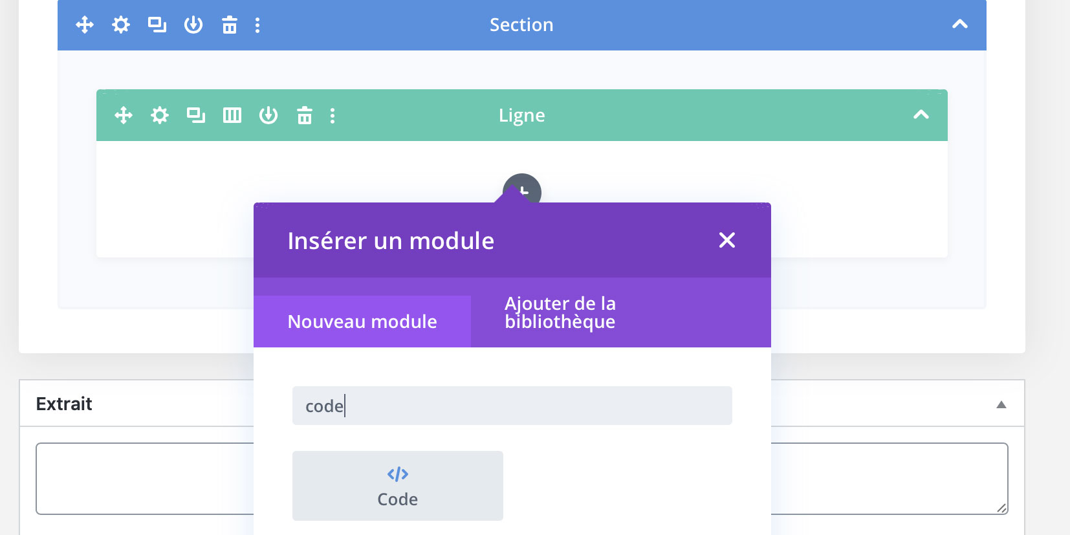Viewport: 1070px width, 535px height.
Task: Click the Ligne move icon
Action: point(124,116)
